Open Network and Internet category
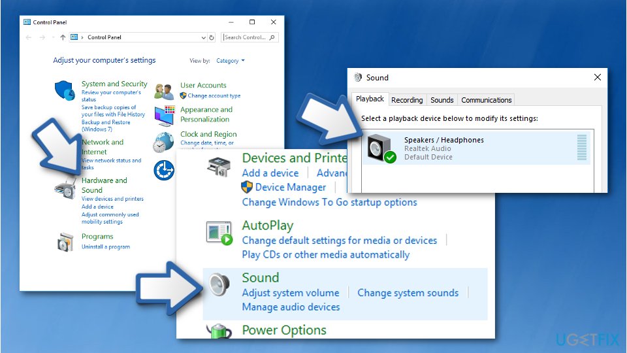The width and height of the screenshot is (627, 353). point(103,147)
